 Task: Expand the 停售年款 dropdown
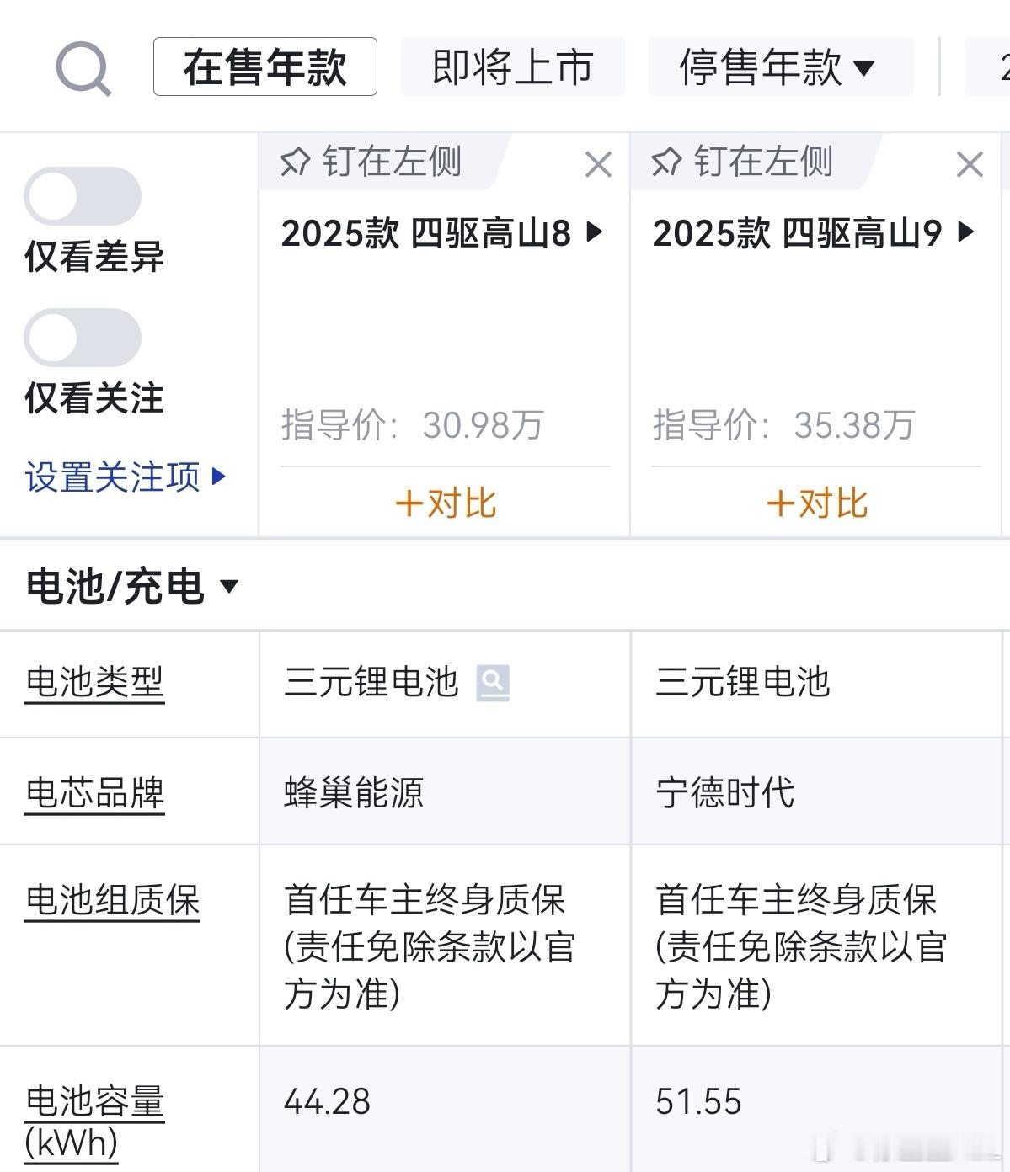pyautogui.click(x=780, y=67)
